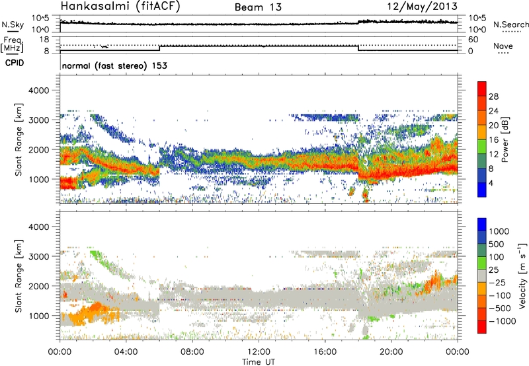Click the frequency step trace panel
This screenshot has width=529, height=366.
click(x=259, y=45)
